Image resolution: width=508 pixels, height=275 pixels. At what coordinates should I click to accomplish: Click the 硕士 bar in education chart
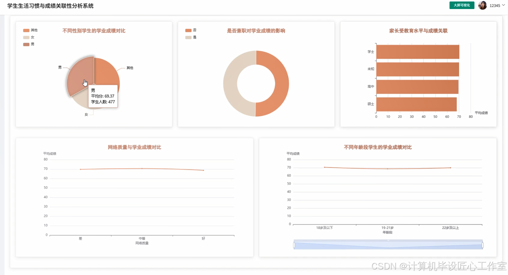pos(416,104)
